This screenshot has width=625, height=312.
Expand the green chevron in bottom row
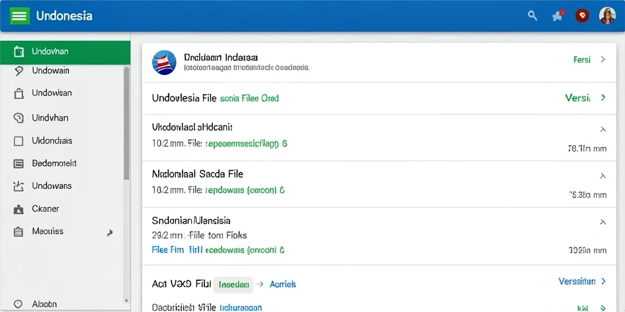point(603,308)
